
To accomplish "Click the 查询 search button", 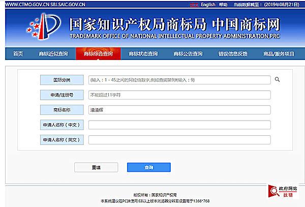I will 149,167.
